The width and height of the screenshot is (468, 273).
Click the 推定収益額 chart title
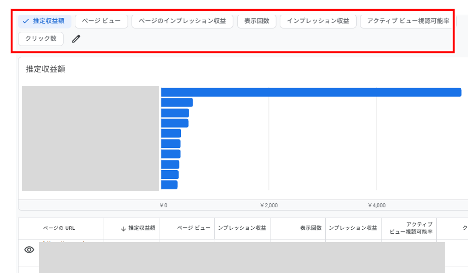46,69
